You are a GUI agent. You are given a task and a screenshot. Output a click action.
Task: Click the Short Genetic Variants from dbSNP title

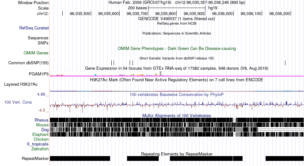[177, 58]
